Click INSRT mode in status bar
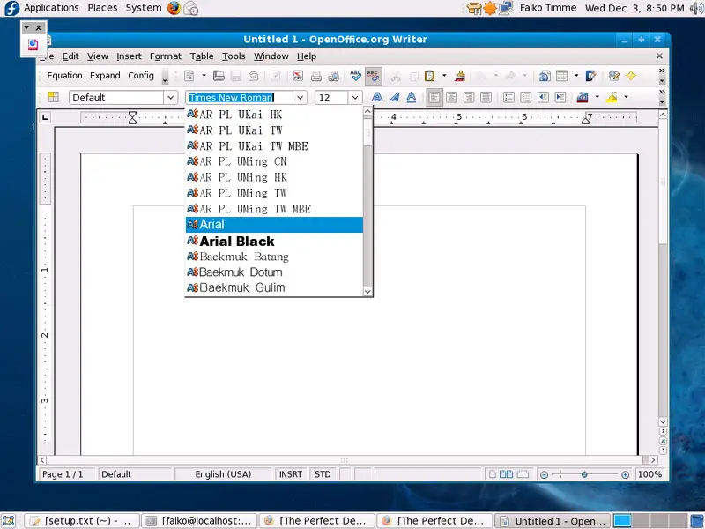 (x=291, y=474)
